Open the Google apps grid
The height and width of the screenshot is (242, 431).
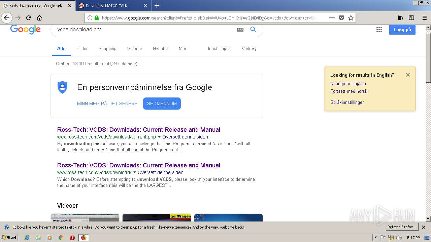(379, 30)
